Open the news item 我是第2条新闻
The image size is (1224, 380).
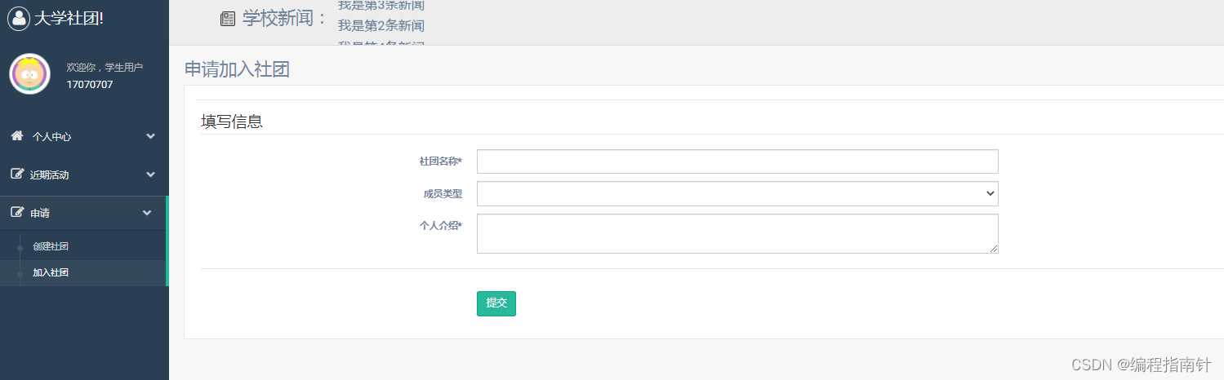pos(381,26)
